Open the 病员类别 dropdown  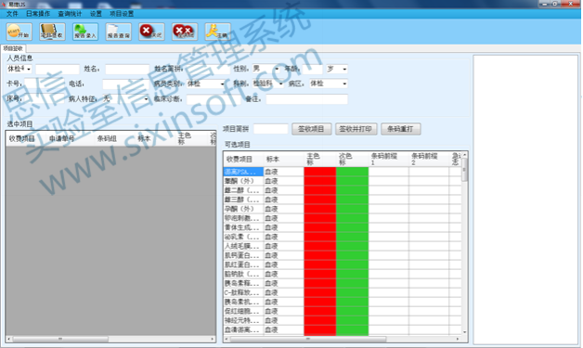(222, 84)
